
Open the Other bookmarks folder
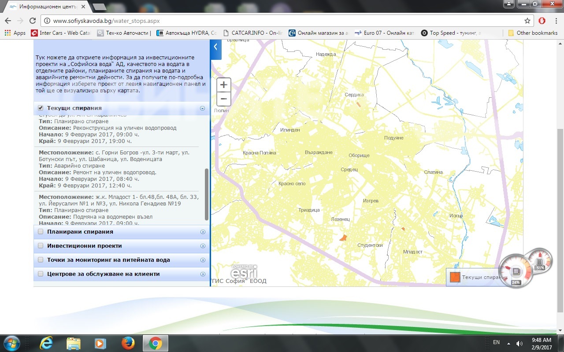pyautogui.click(x=533, y=33)
